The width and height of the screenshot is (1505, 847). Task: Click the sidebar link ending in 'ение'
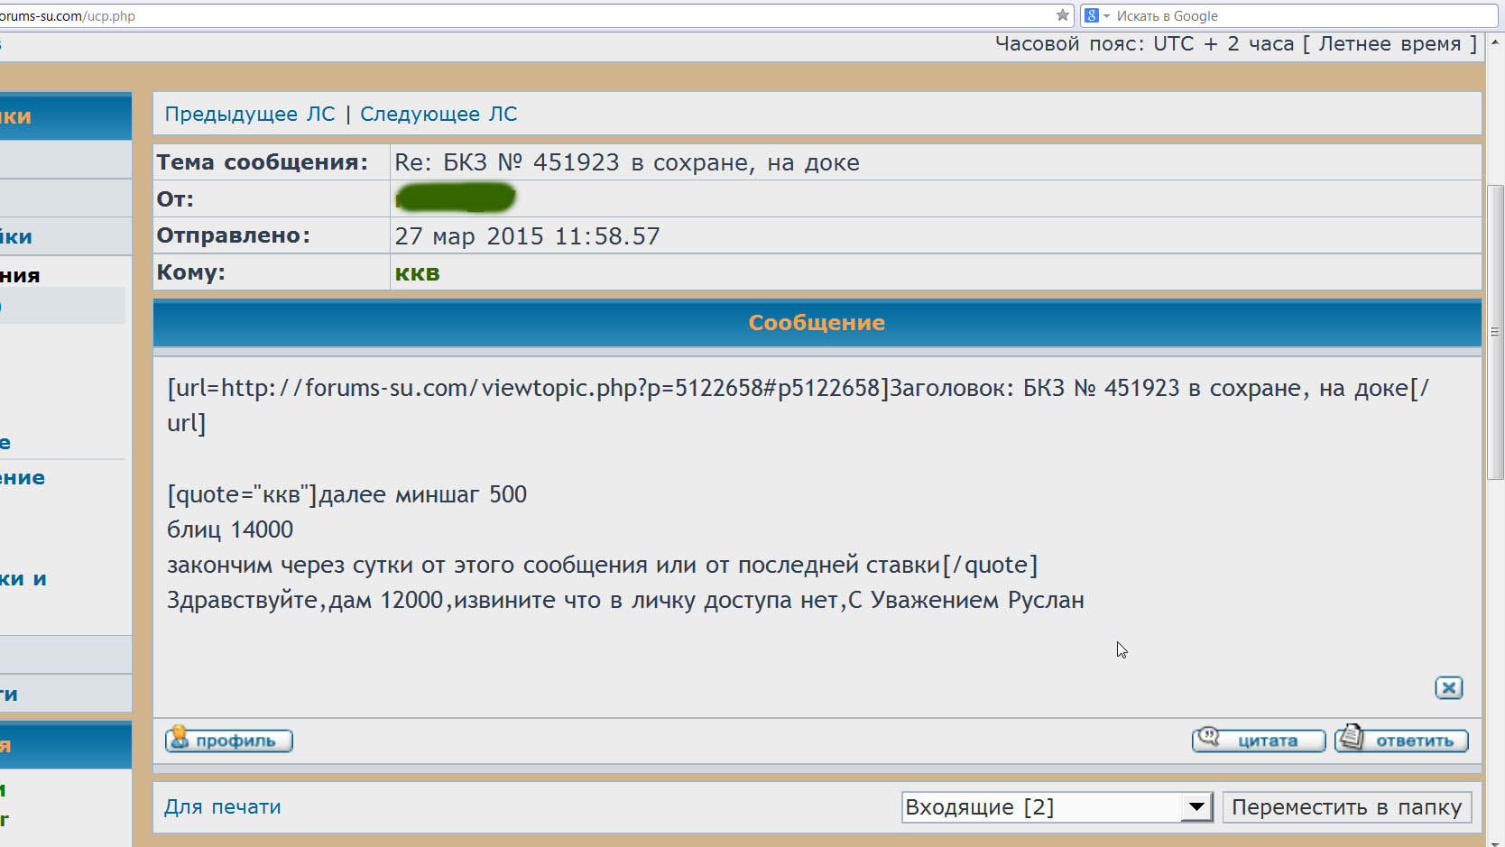[x=23, y=478]
